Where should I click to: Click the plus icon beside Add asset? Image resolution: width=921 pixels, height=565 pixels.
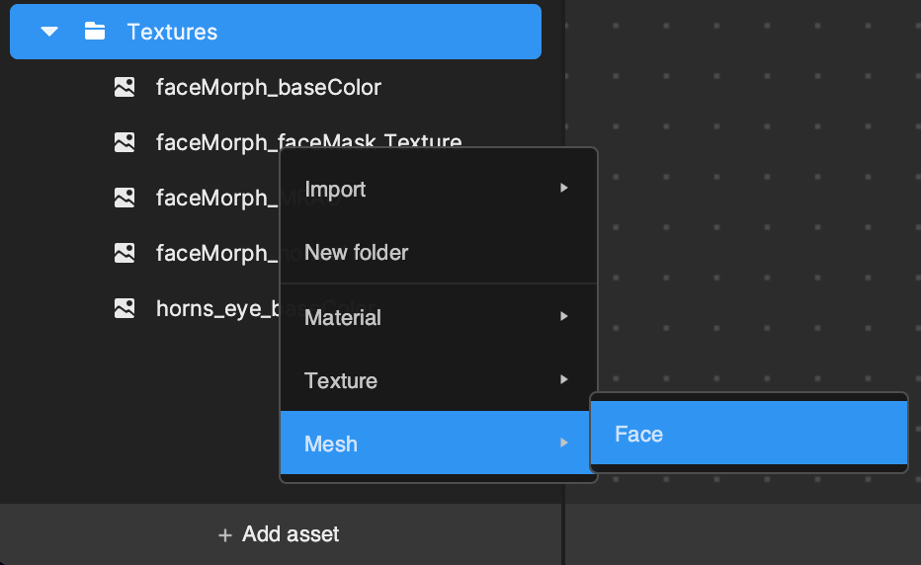coord(225,535)
